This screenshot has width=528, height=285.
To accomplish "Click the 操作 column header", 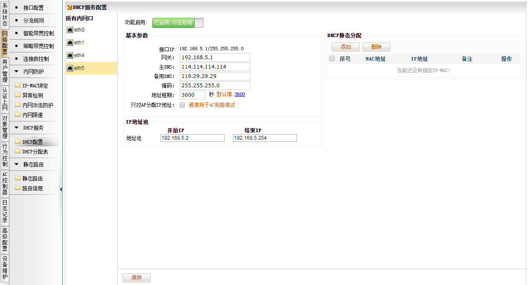I will [x=506, y=59].
